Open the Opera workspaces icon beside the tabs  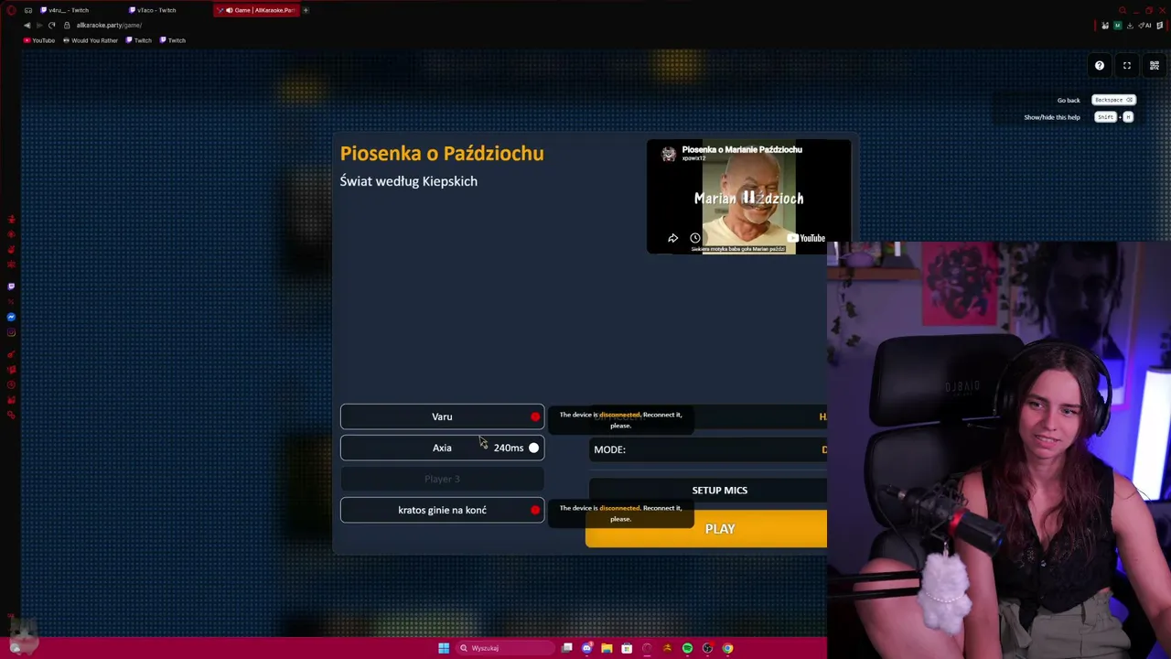tap(28, 10)
